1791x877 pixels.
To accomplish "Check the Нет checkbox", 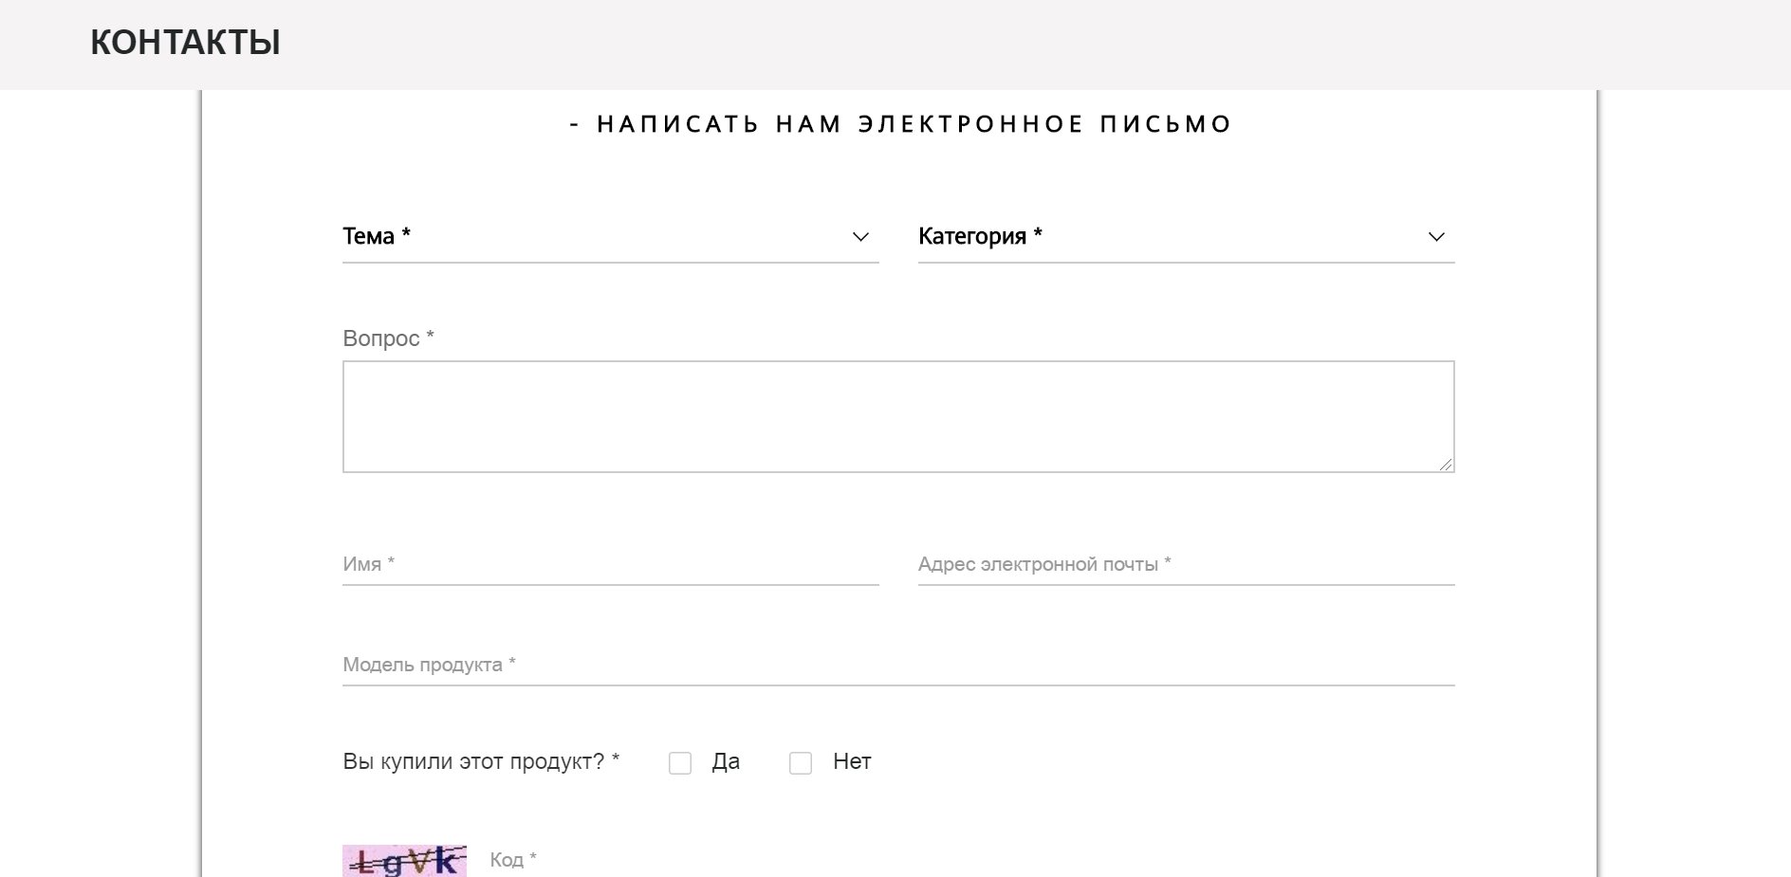I will click(x=801, y=763).
